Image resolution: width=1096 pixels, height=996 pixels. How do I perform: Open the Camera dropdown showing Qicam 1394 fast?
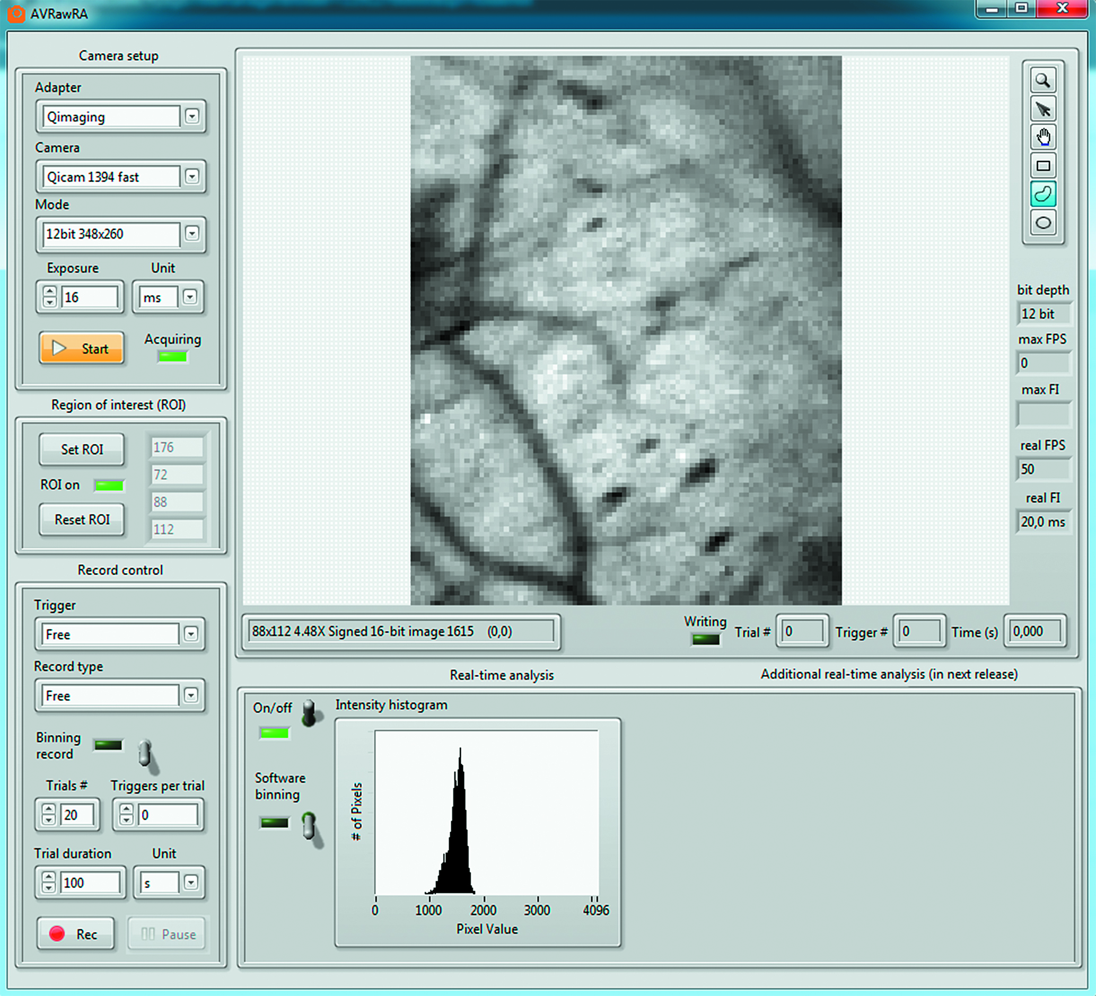pos(192,177)
